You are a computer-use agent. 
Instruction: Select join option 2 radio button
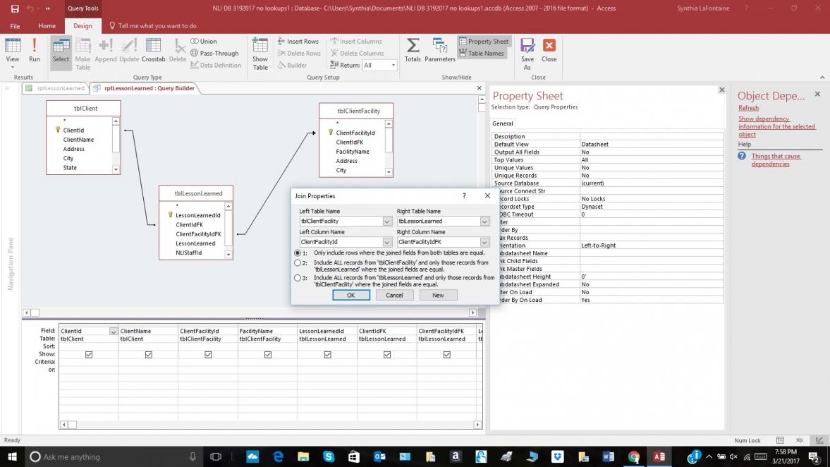298,262
